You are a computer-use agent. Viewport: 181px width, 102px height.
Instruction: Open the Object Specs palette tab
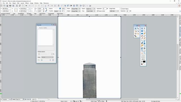tap(60, 14)
